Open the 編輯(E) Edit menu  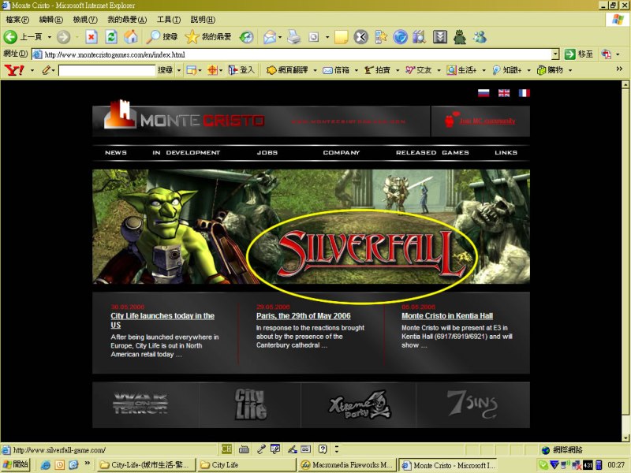pyautogui.click(x=50, y=19)
